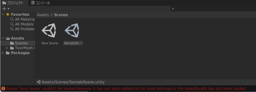Expand the Packages folder arrow
256x92 pixels.
3,53
